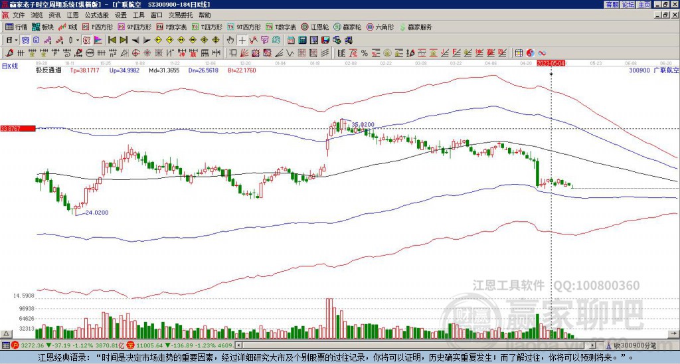Click the 沪 Shanghai index icon in status bar
Viewport: 680px width, 364px height.
pos(15,345)
